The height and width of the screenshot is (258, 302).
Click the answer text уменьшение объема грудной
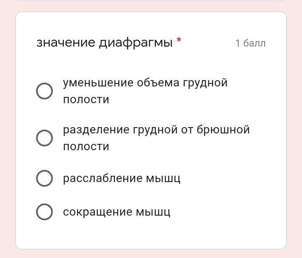coord(145,83)
